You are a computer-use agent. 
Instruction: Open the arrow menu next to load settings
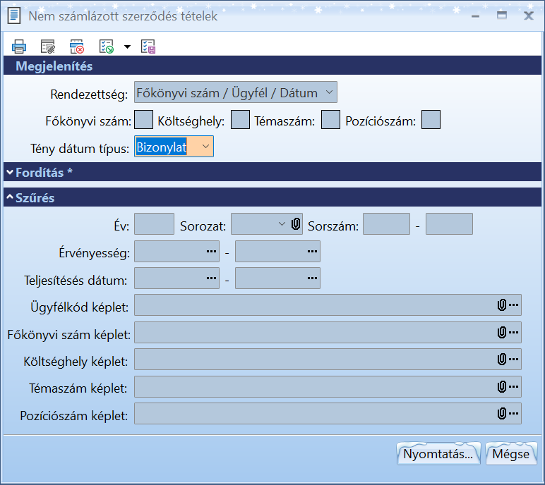point(127,47)
